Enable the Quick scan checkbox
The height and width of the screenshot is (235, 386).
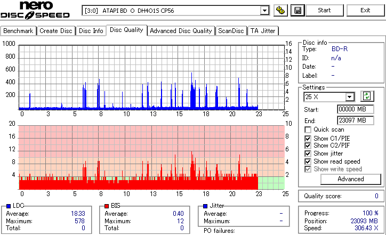click(308, 129)
